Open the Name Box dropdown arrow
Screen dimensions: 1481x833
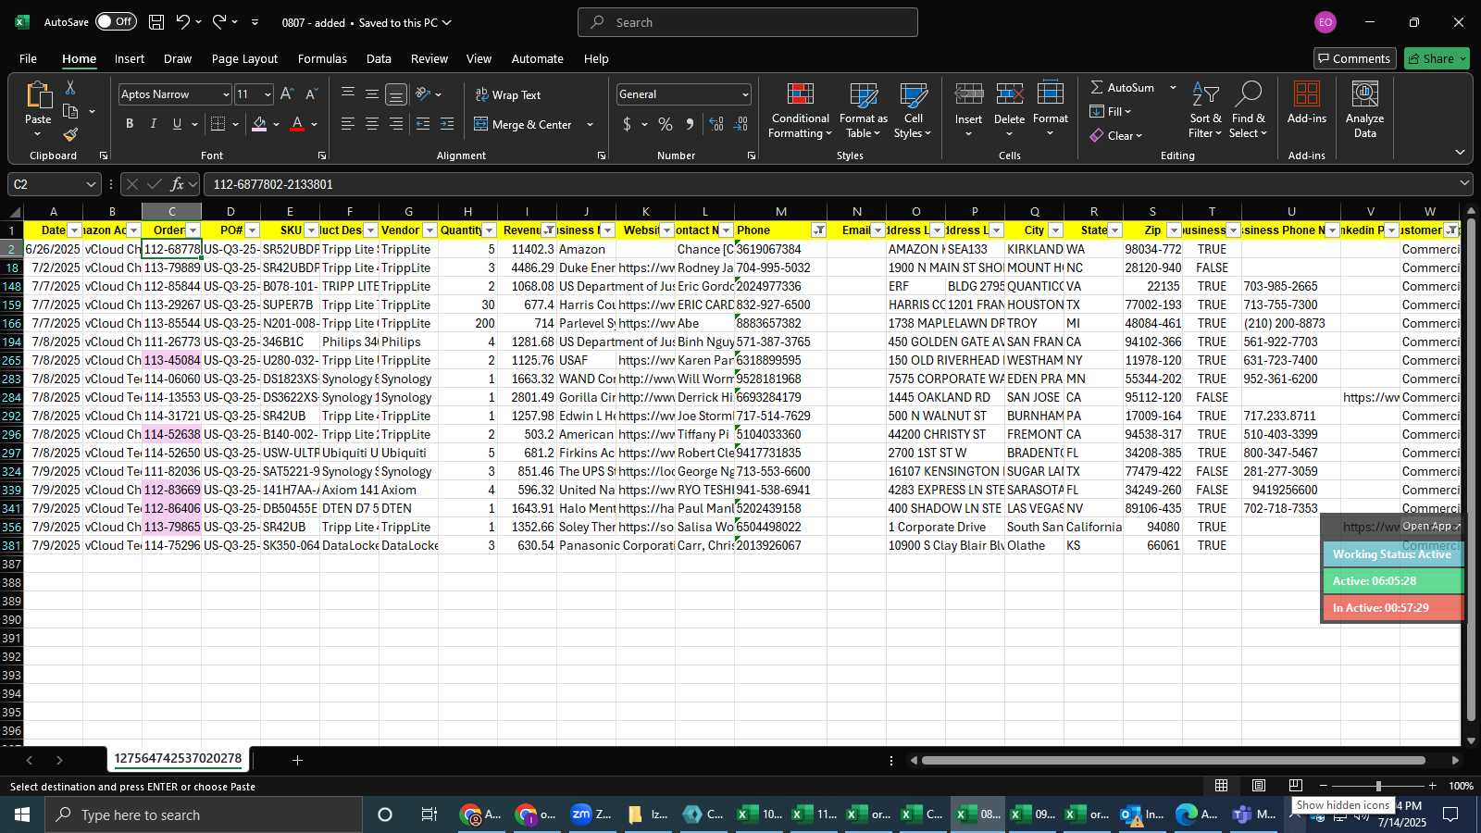pos(90,184)
